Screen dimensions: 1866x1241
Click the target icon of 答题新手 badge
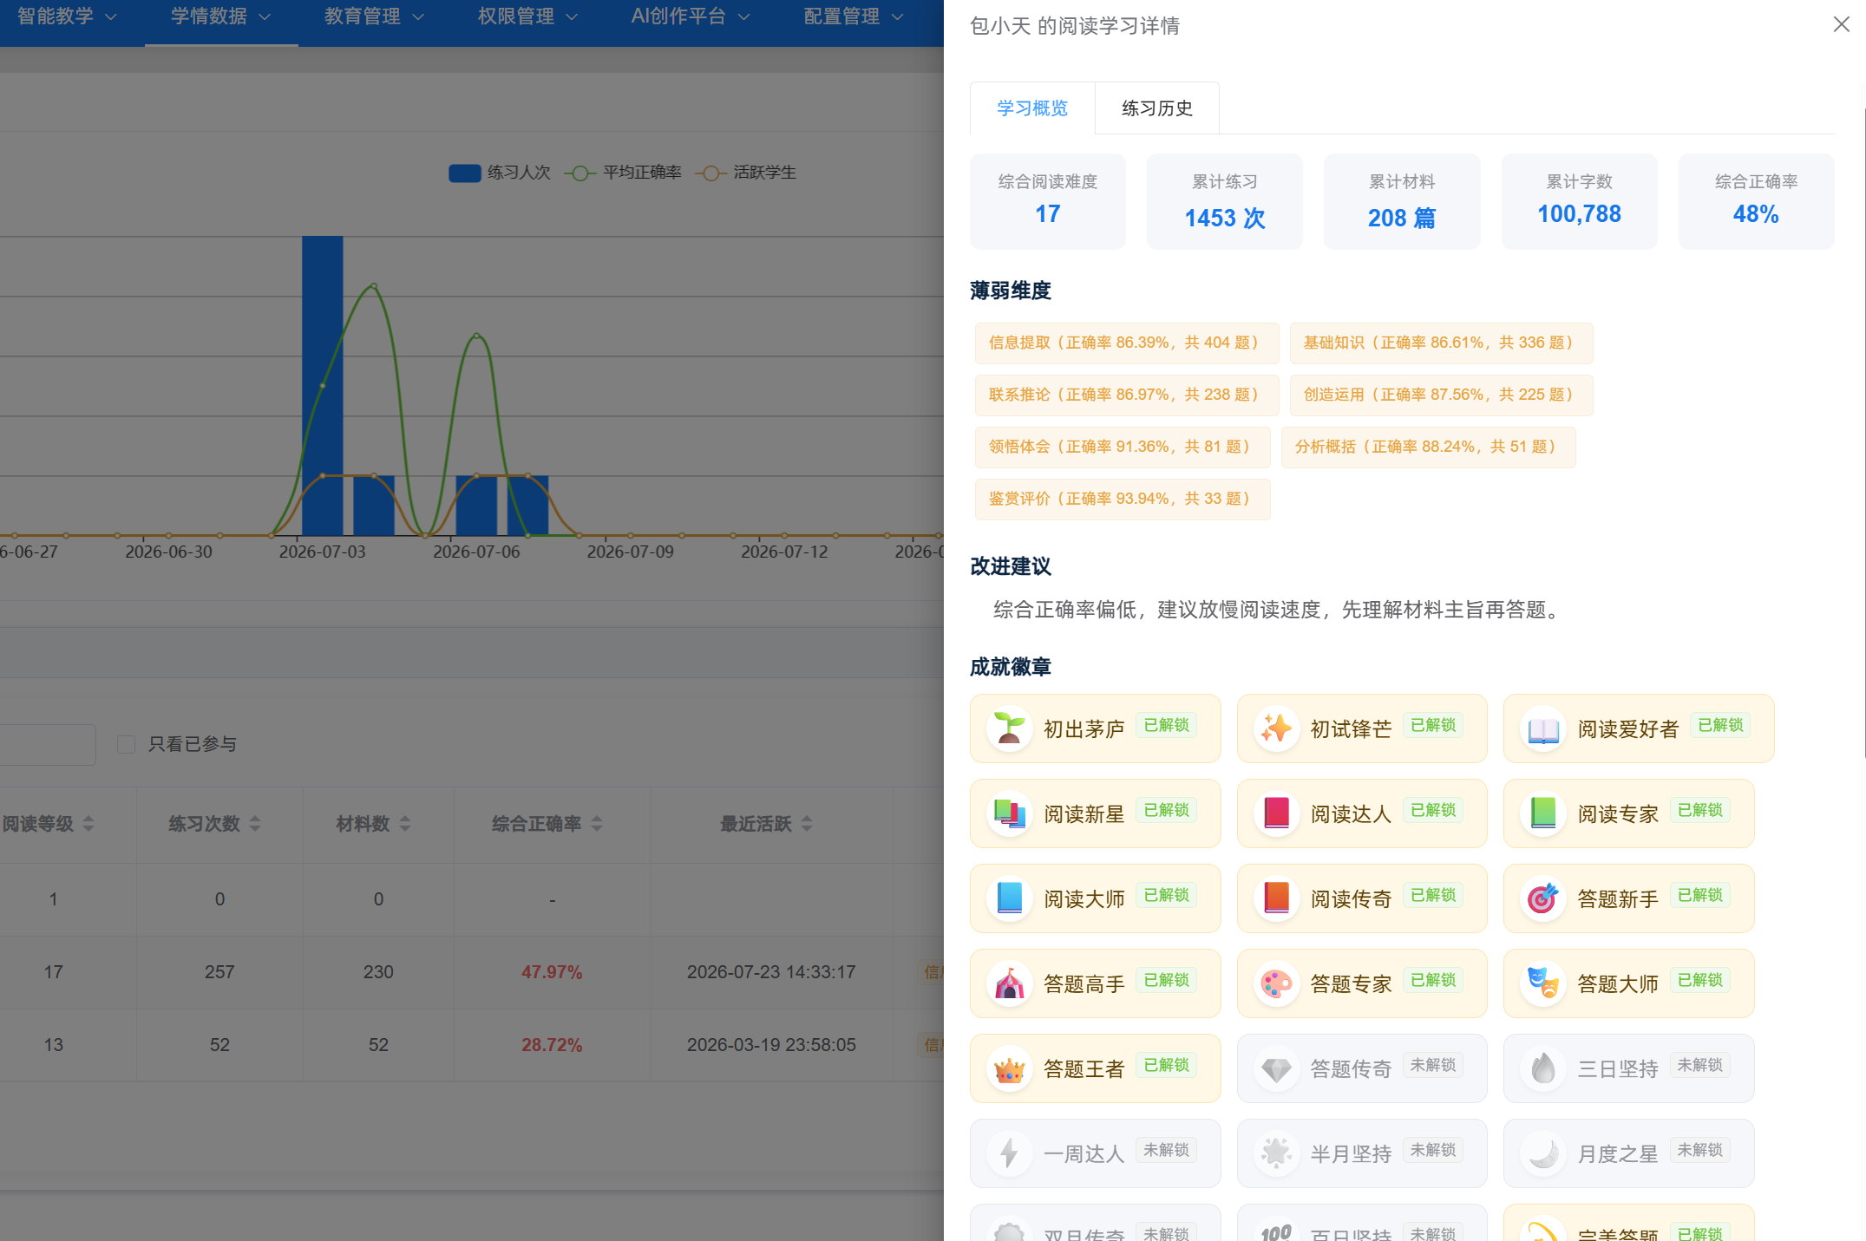[1543, 898]
